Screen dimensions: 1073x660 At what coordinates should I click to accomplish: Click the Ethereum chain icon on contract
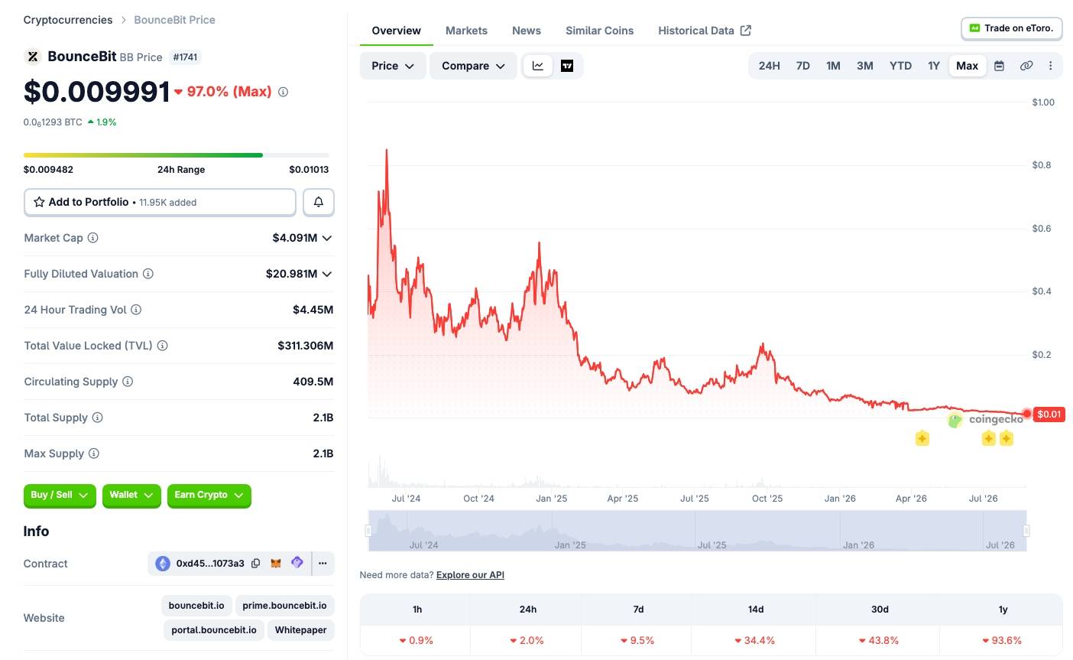tap(163, 564)
